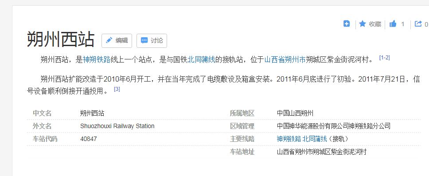Click the 区域管理 label
The width and height of the screenshot is (429, 176).
pyautogui.click(x=242, y=126)
